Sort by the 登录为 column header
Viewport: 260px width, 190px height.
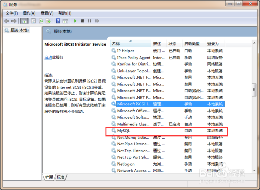[215, 44]
